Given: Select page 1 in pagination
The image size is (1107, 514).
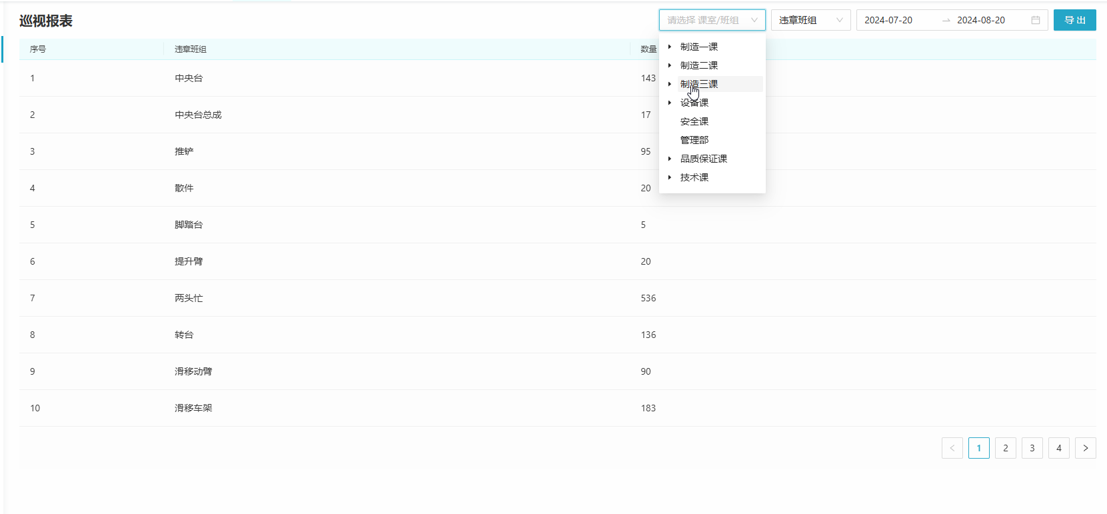Looking at the screenshot, I should click(979, 448).
